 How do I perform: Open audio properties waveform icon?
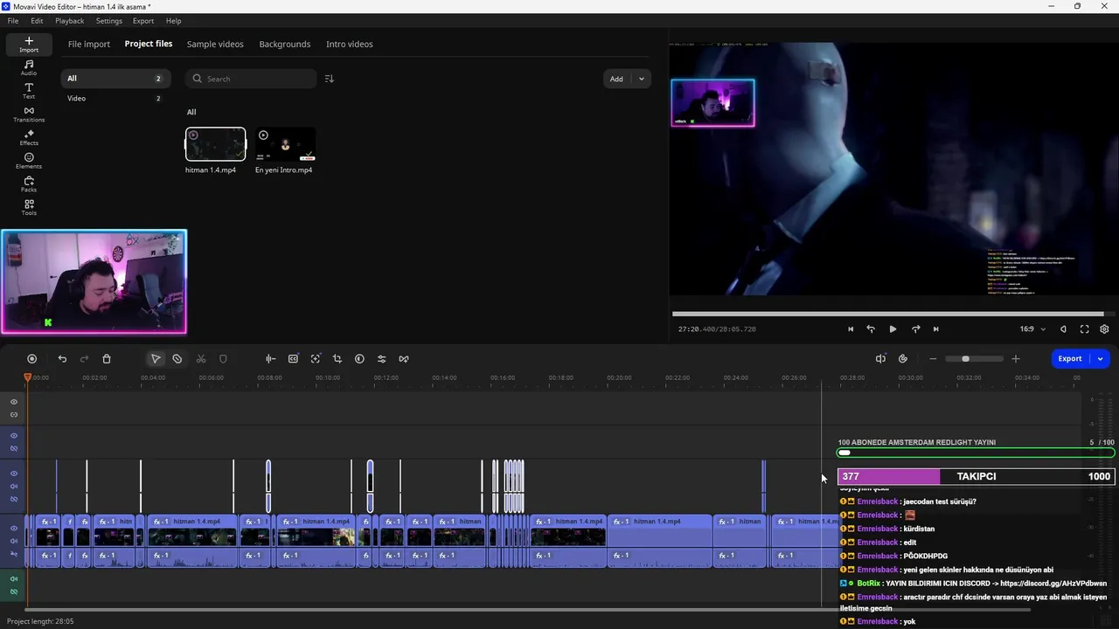click(x=270, y=359)
